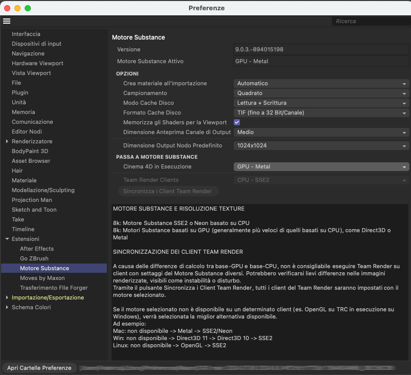Select File in the sidebar
This screenshot has width=411, height=375.
point(16,83)
